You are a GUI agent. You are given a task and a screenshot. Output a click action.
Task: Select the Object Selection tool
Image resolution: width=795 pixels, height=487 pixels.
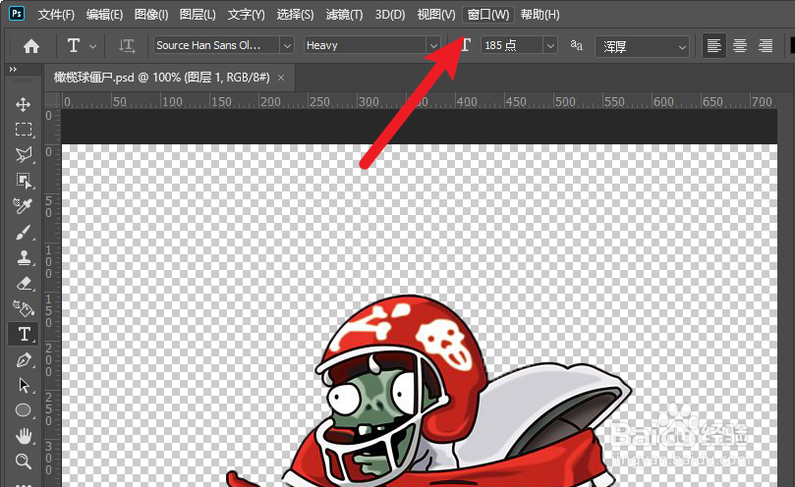[x=24, y=181]
